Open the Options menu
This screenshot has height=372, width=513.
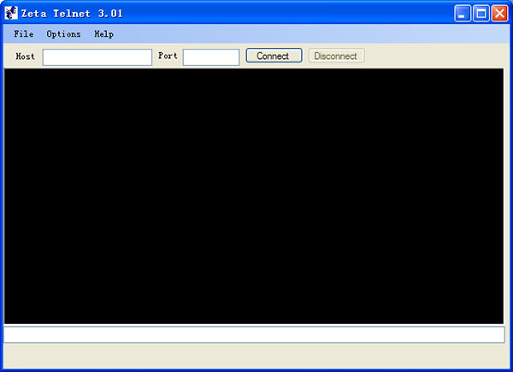pyautogui.click(x=63, y=34)
